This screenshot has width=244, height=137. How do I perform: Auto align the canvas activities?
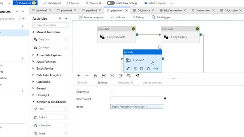point(129,76)
